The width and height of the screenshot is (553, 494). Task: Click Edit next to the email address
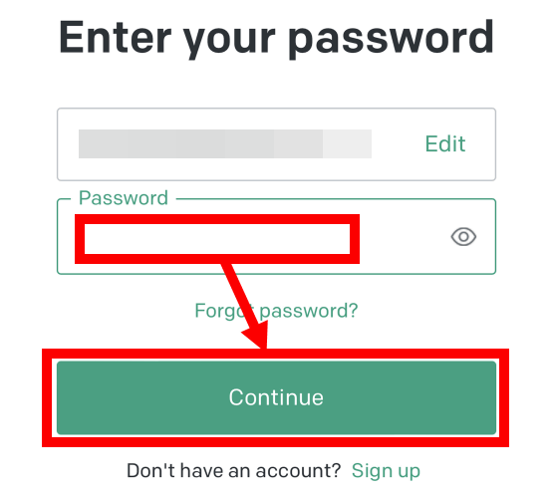pos(445,143)
